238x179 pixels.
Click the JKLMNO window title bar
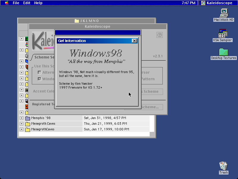87,21
